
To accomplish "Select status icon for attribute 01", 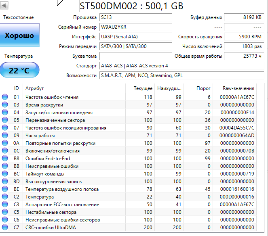I will (x=5, y=97).
